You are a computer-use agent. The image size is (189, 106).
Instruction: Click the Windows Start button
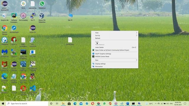3,103
